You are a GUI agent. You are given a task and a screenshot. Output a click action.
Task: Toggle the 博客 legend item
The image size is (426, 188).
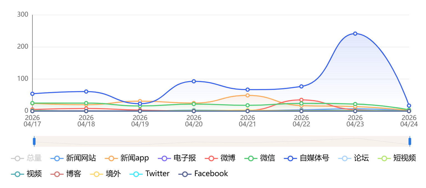click(x=57, y=174)
